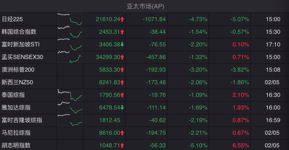Click the red up arrow beside 2453.31
Image resolution: width=289 pixels, height=150 pixels.
(x=122, y=32)
